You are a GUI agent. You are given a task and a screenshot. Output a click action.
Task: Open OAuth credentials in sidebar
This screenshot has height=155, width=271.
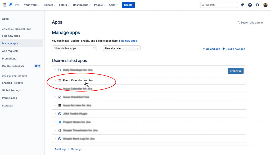(13, 66)
